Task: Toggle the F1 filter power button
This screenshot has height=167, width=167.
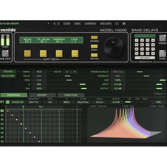Action: (x=8, y=102)
